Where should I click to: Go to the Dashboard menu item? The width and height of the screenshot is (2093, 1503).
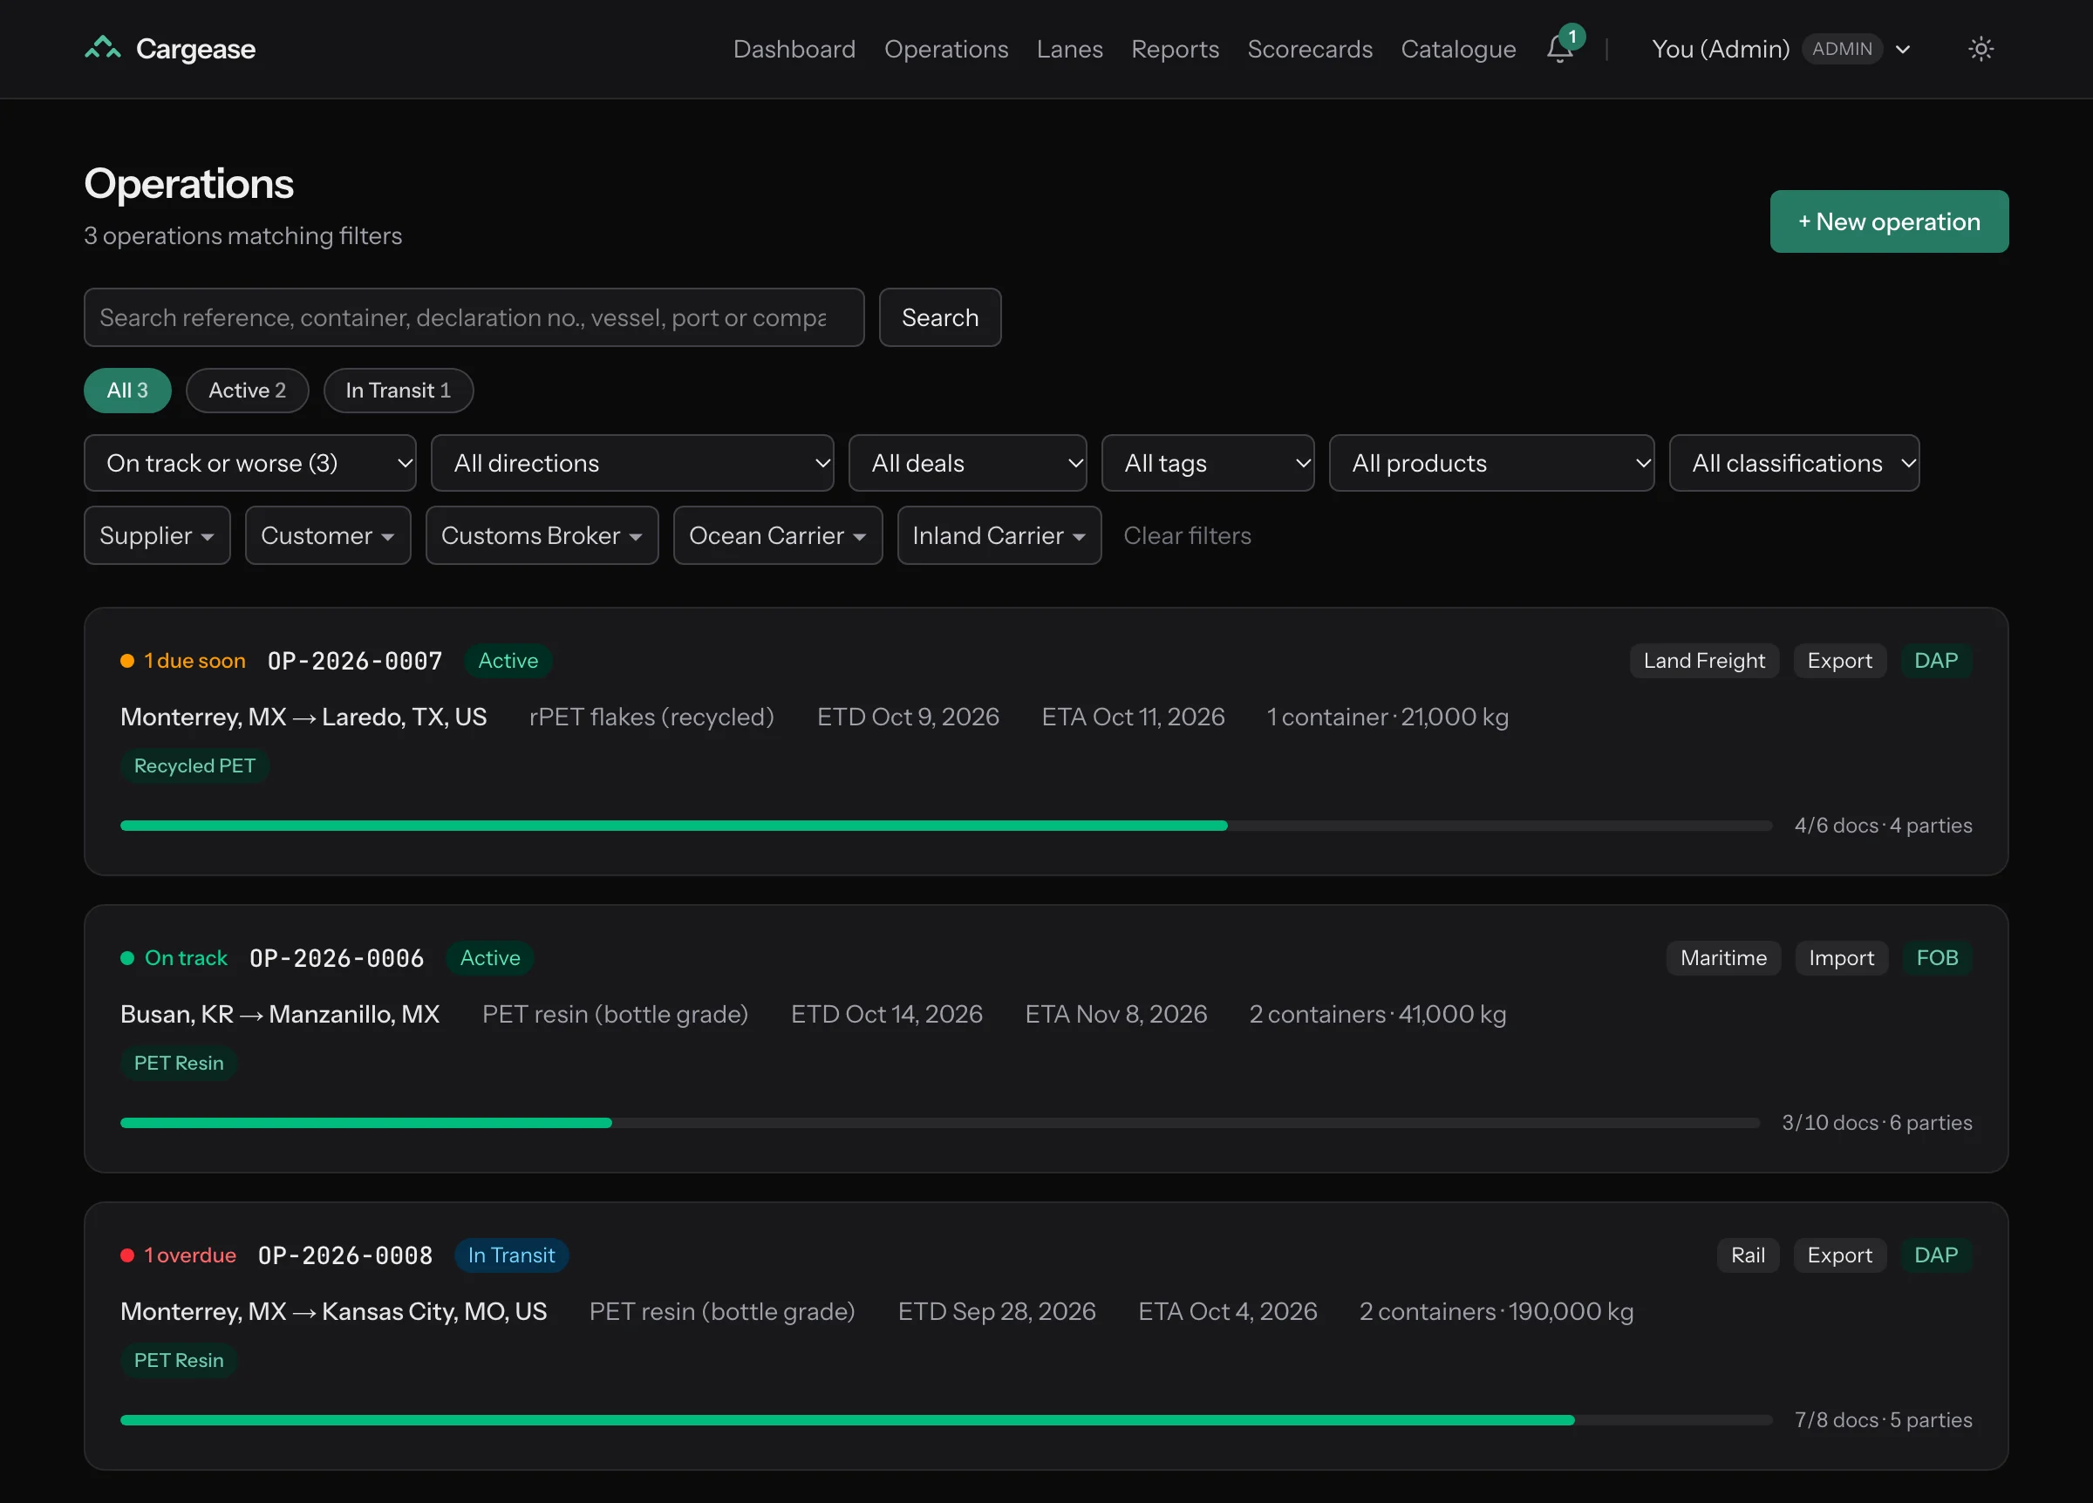pyautogui.click(x=794, y=49)
